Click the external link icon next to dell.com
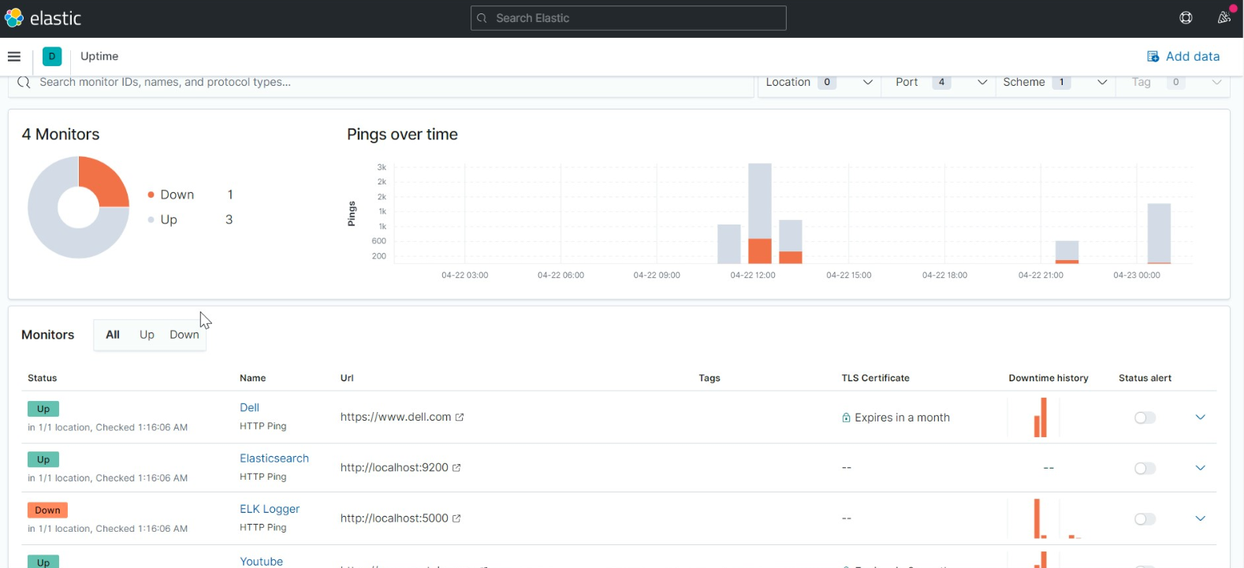The image size is (1244, 568). tap(460, 418)
